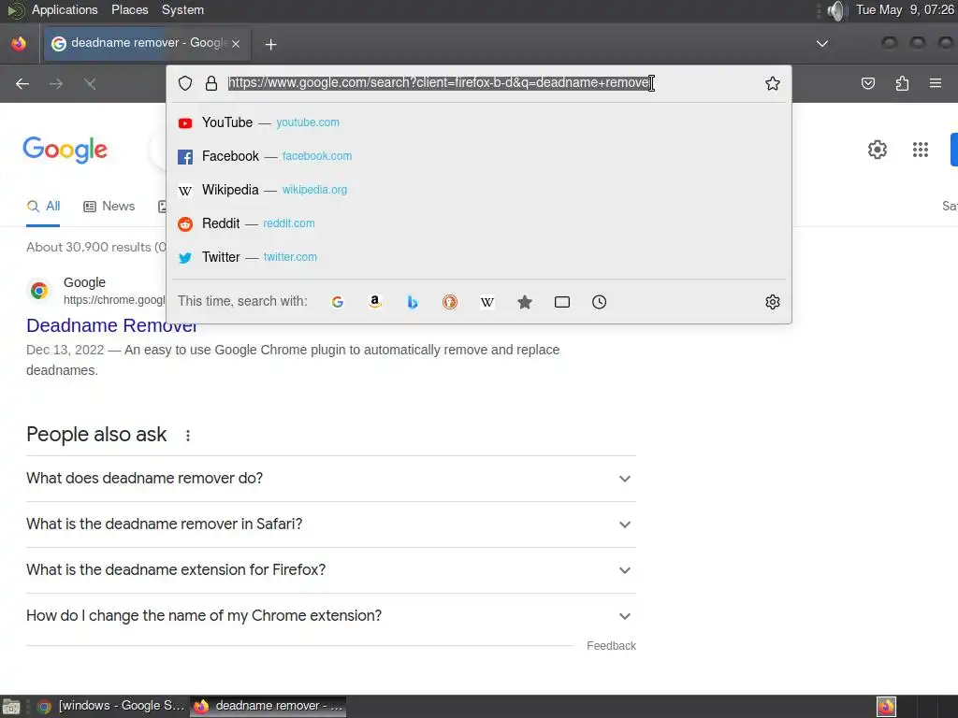Open Google quick settings gear

[x=878, y=150]
